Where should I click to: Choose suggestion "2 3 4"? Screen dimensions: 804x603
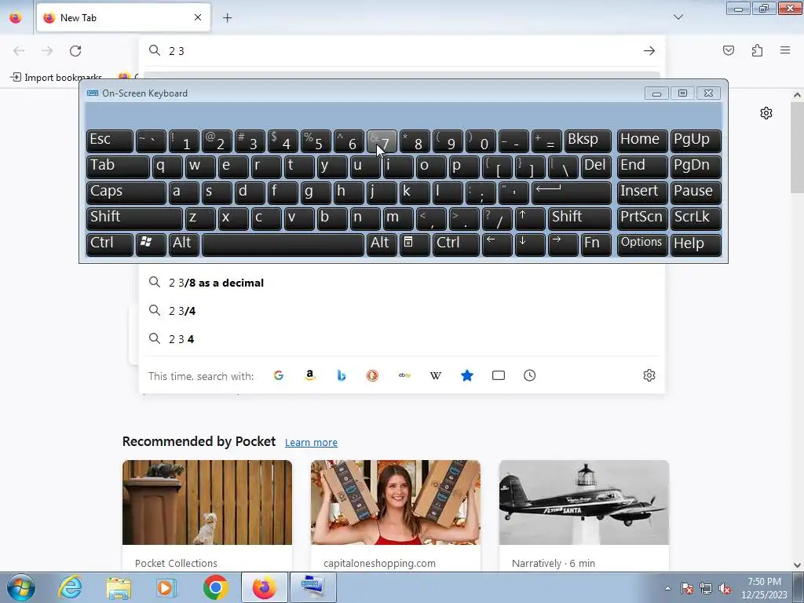pyautogui.click(x=401, y=339)
